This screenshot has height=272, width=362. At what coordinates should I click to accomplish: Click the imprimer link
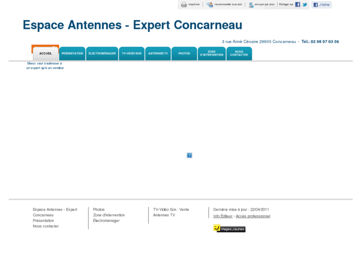(x=194, y=4)
